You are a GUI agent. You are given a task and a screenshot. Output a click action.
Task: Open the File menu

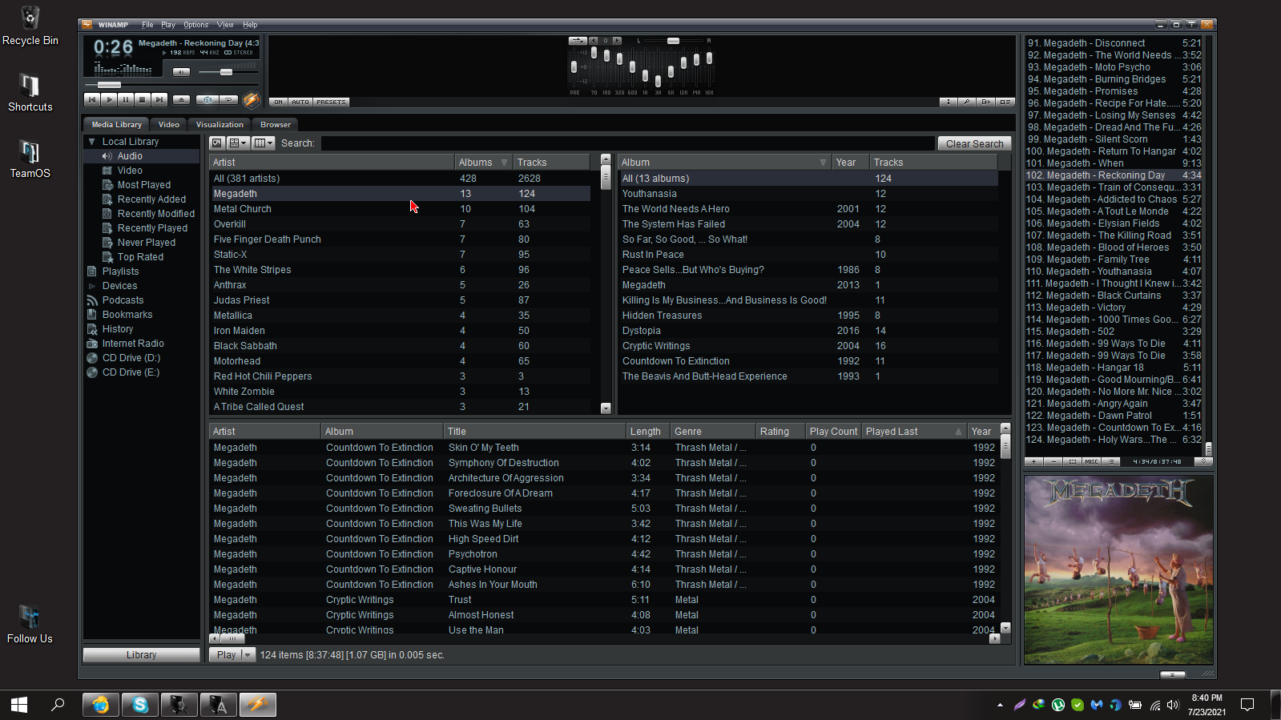pyautogui.click(x=147, y=25)
